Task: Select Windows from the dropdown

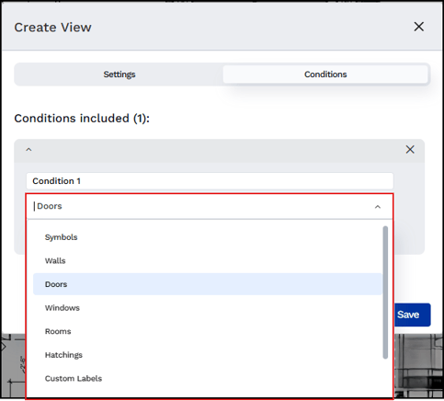Action: (x=208, y=308)
